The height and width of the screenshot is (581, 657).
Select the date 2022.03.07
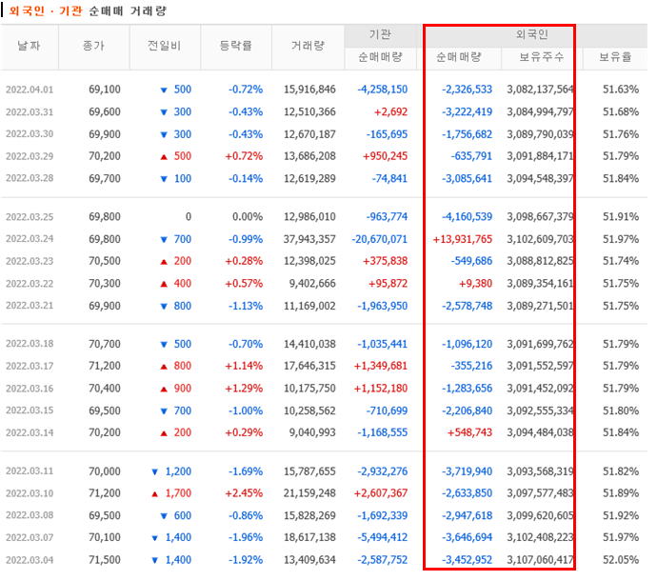coord(30,537)
